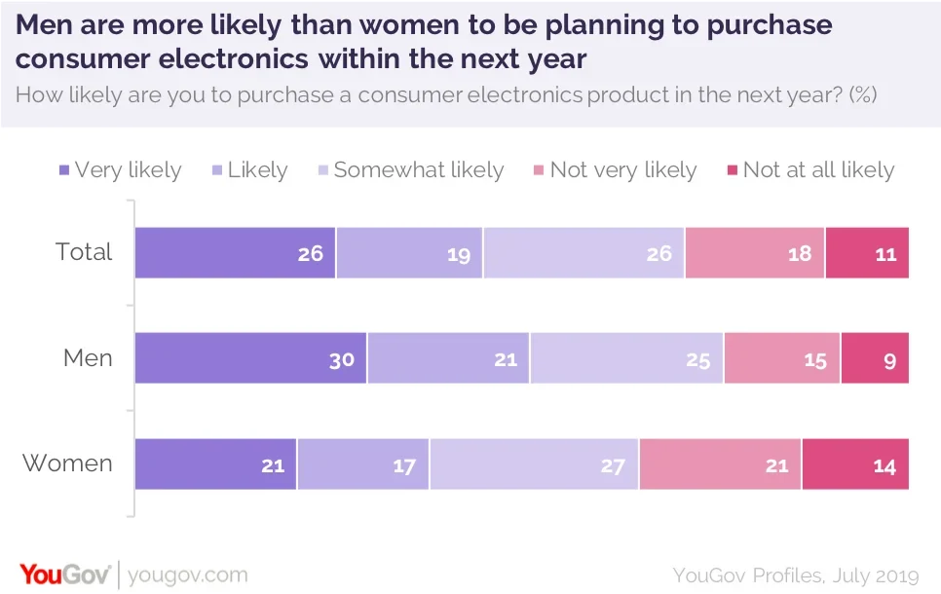Select the Total row label
941x594 pixels.
click(84, 252)
